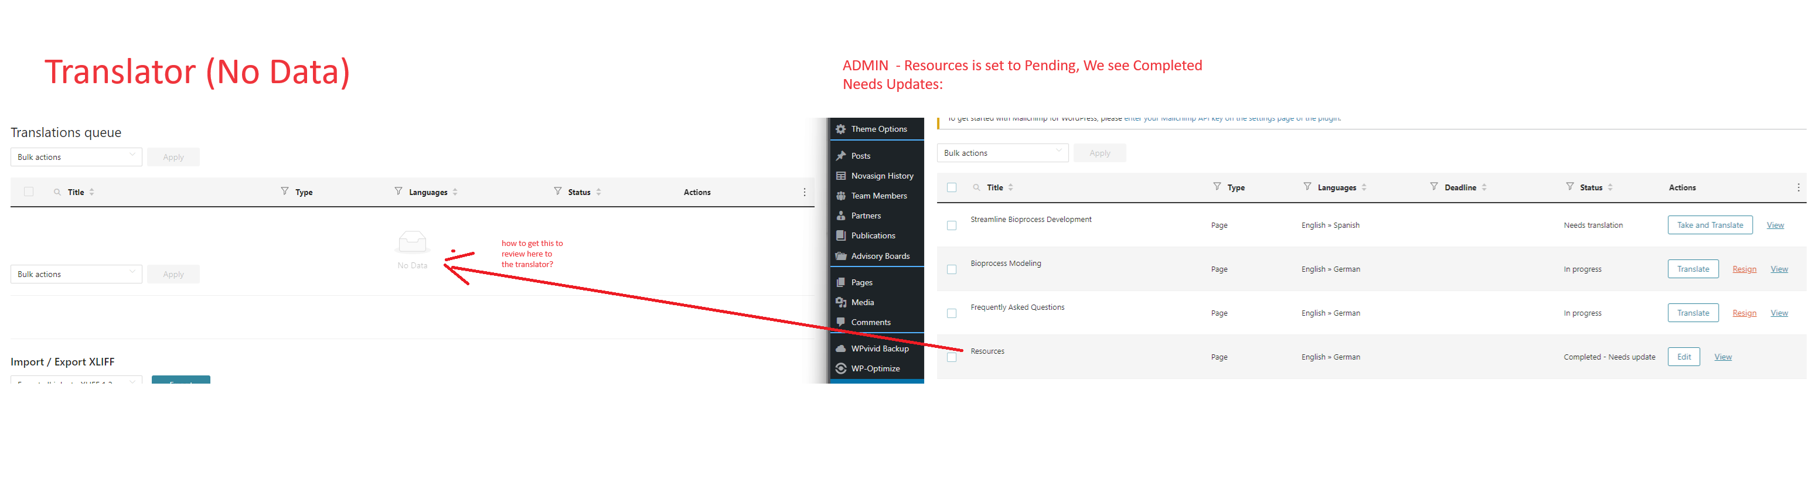The image size is (1809, 499).
Task: Sort translator queue by Languages arrows
Action: (x=455, y=192)
